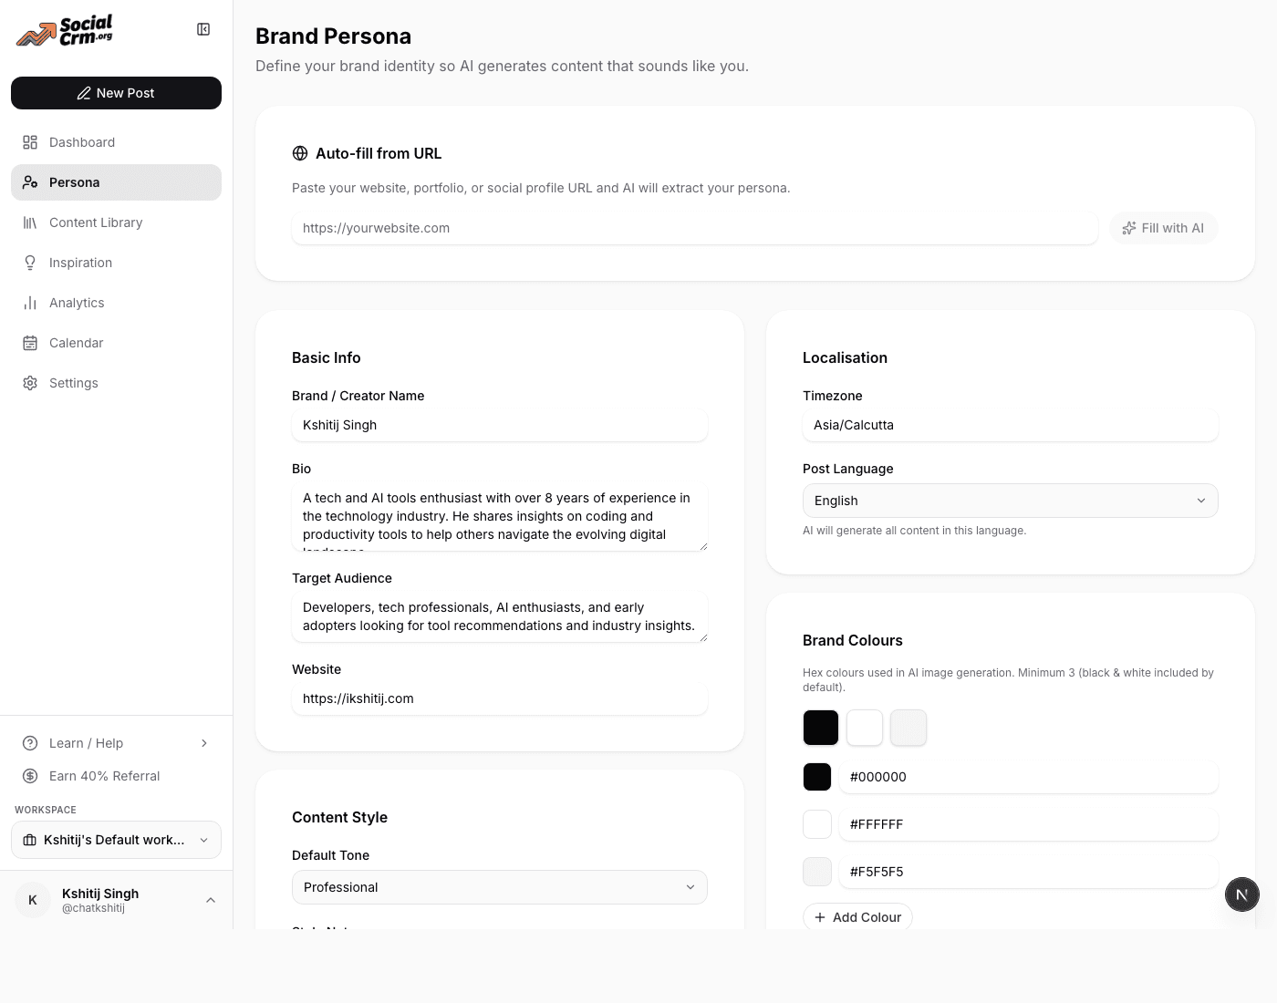Screen dimensions: 1277x1003
Task: Click the SocialCRM logo
Action: point(65,30)
